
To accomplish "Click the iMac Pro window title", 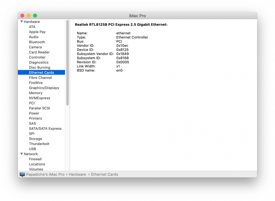I will 137,16.
